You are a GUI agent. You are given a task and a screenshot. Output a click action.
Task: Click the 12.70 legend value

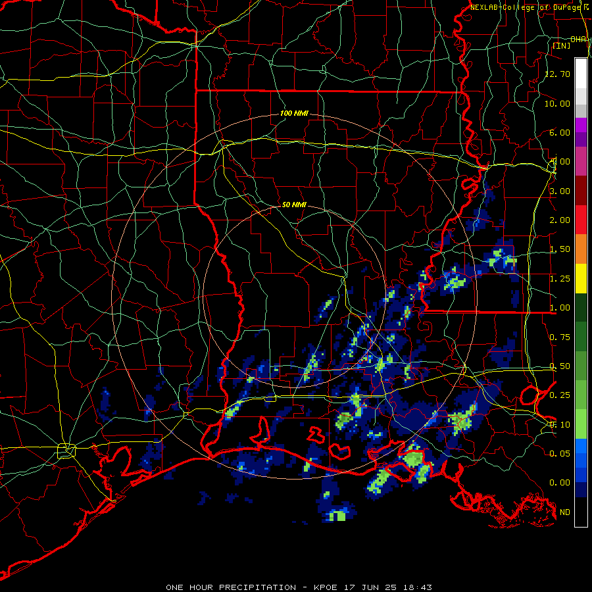(x=557, y=74)
